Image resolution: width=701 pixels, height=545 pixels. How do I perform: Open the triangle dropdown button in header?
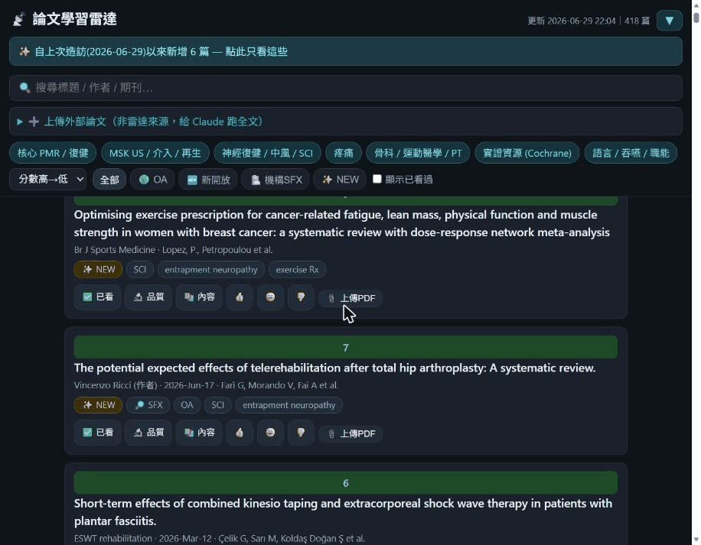point(669,21)
